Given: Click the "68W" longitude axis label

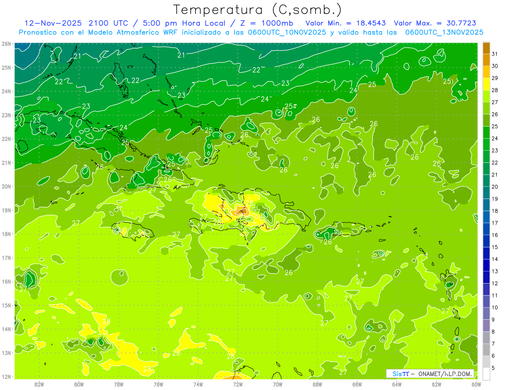Looking at the screenshot, I should coord(317,384).
